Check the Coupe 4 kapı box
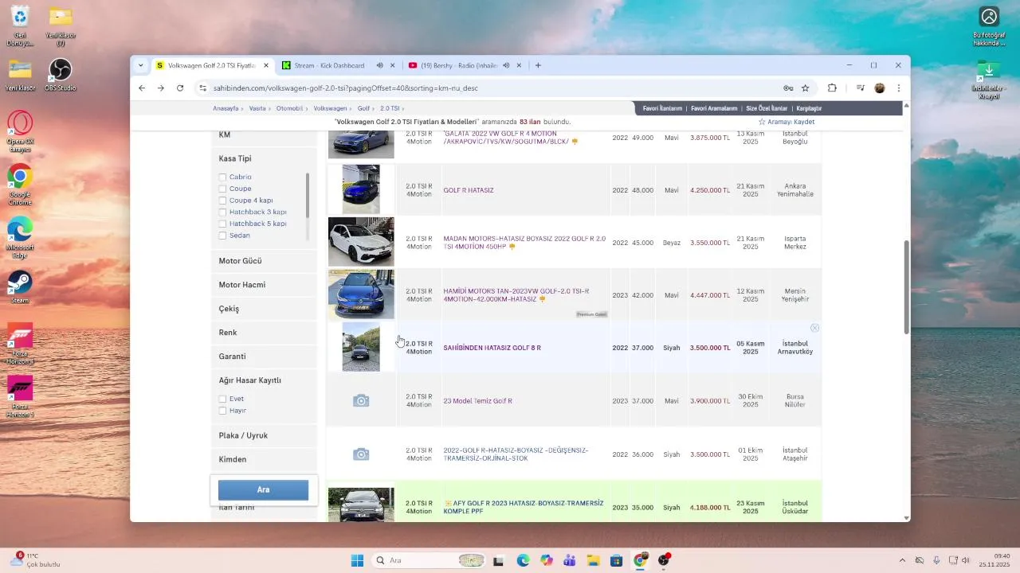Screen dimensions: 1020x573 [x=223, y=201]
